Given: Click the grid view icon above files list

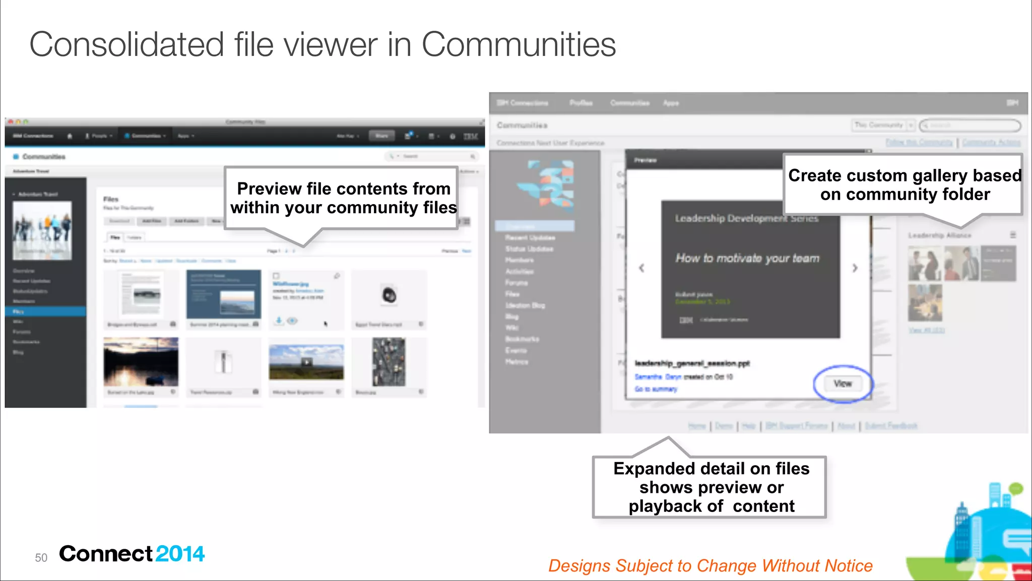Looking at the screenshot, I should point(467,221).
